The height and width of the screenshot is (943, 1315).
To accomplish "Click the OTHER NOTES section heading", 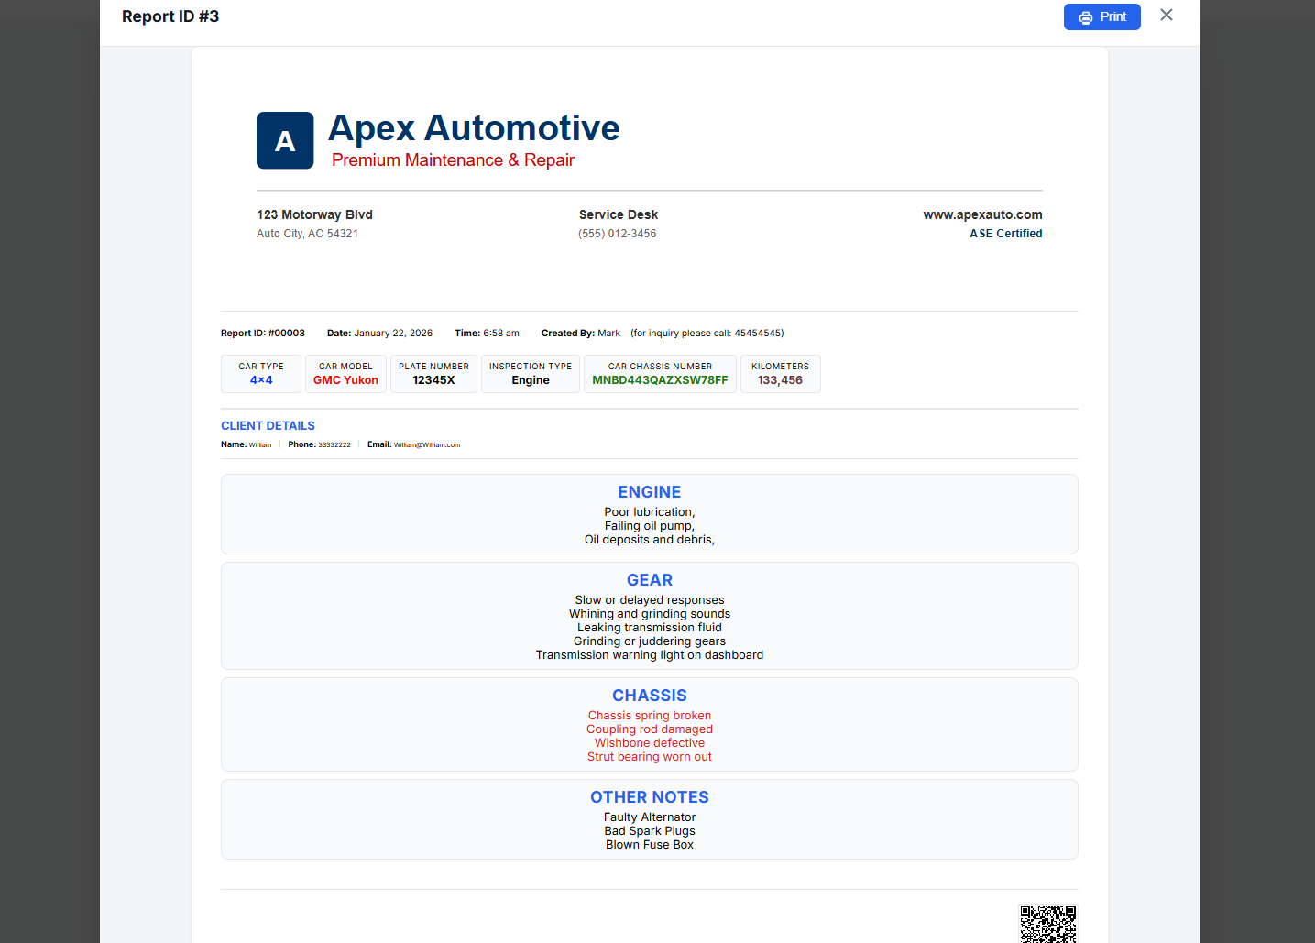I will pos(649,797).
